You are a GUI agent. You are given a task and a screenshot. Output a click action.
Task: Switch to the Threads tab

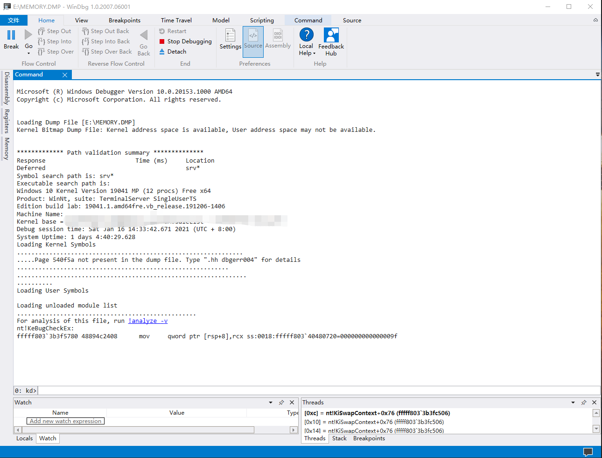315,438
